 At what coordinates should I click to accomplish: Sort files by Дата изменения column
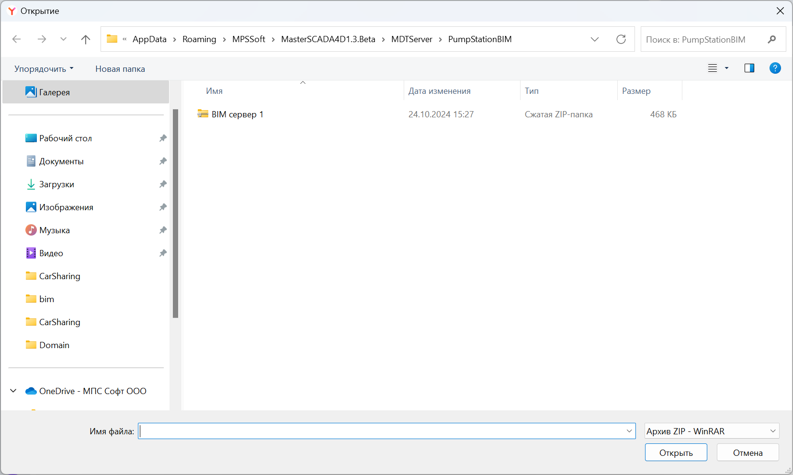pos(439,91)
